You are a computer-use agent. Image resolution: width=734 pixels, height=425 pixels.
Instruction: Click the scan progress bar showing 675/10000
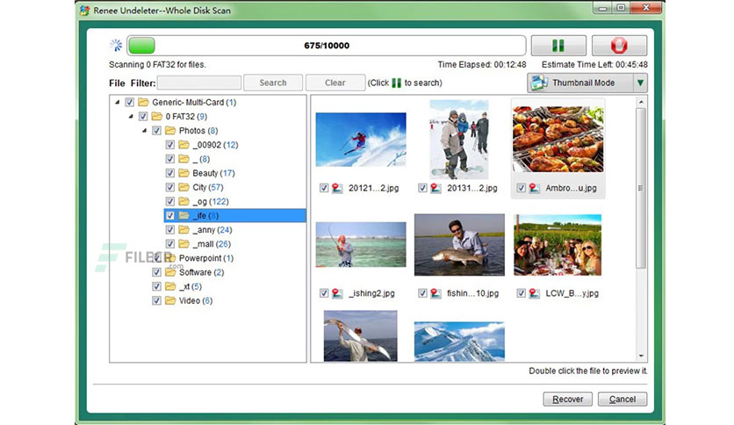point(327,46)
